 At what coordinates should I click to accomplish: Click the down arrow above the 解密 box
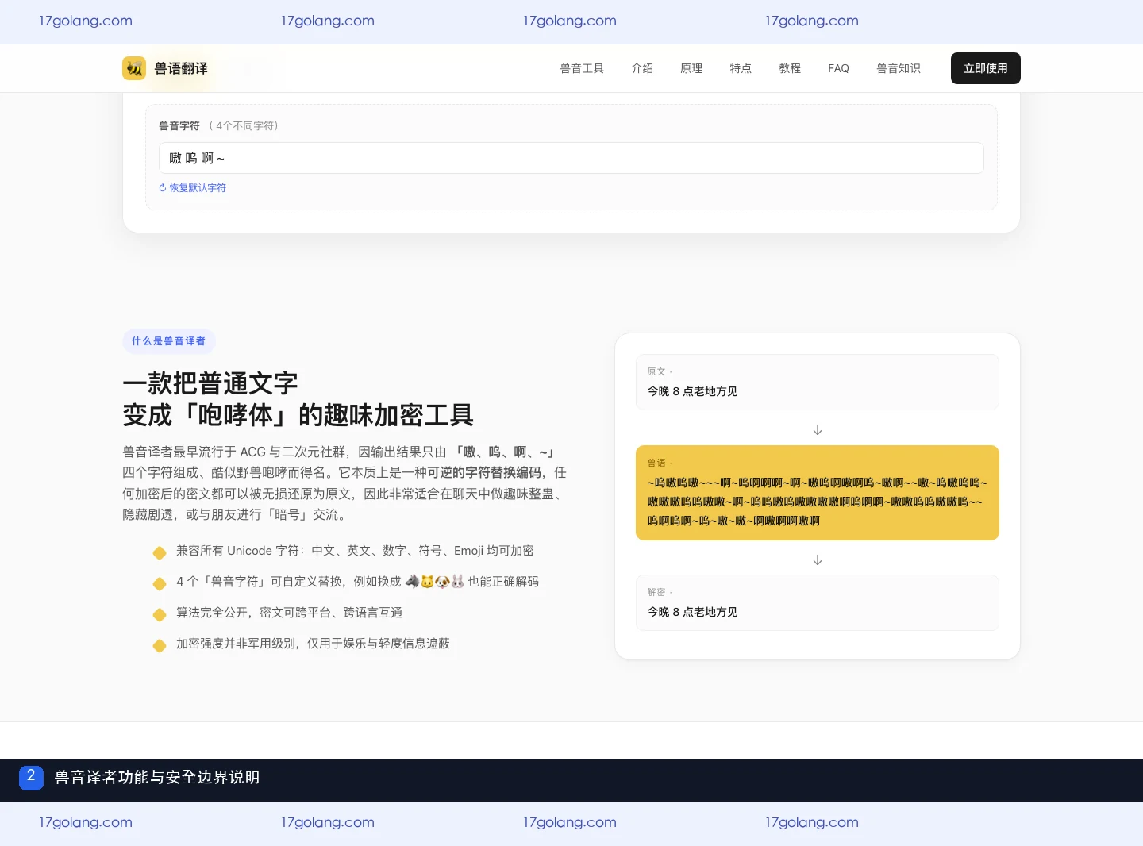pyautogui.click(x=818, y=560)
